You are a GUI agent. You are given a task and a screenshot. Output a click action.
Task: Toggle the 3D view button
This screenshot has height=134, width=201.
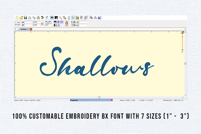coord(52,18)
